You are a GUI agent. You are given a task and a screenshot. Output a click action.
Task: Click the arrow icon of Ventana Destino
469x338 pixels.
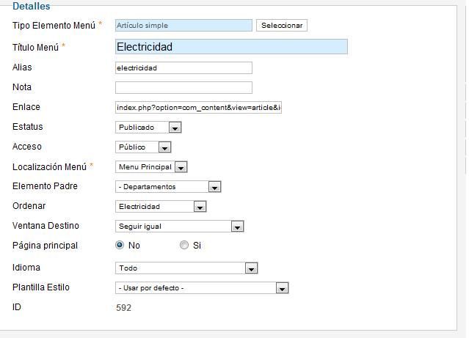tap(238, 227)
